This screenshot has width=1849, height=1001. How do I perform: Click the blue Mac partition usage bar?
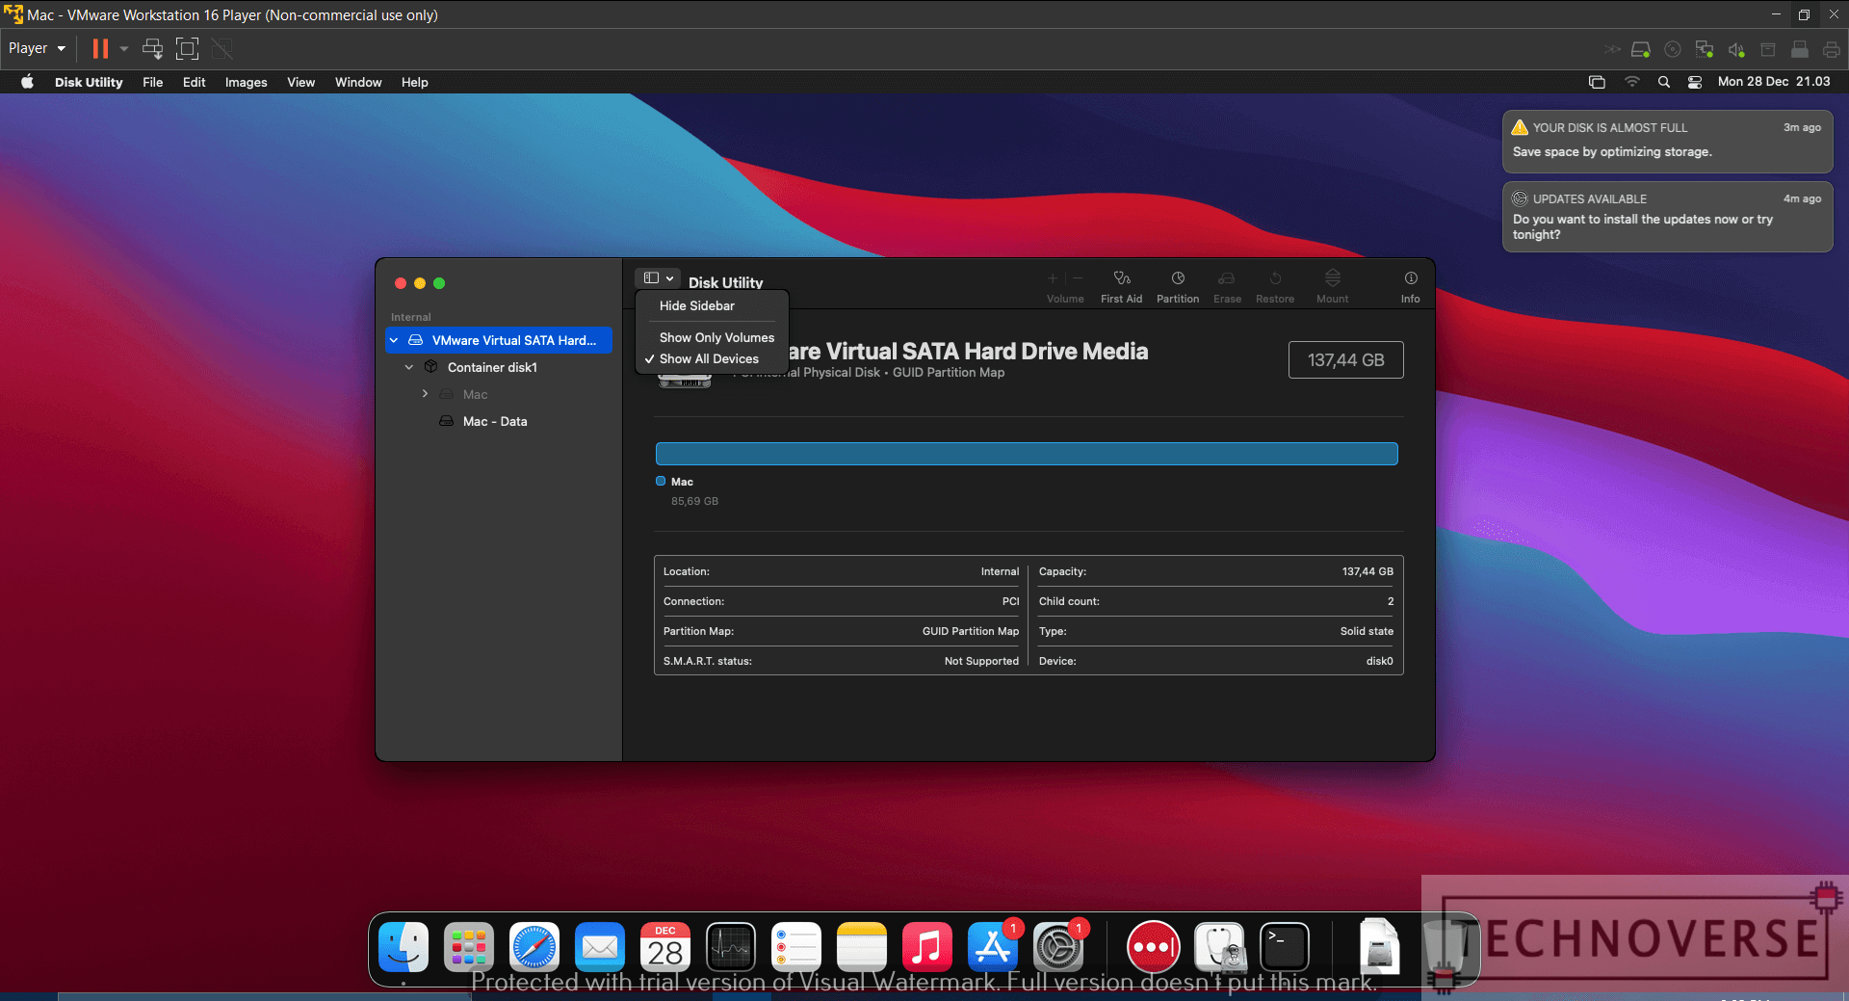1027,454
